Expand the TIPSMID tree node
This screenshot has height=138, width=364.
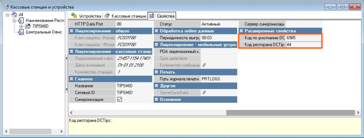(x=21, y=26)
